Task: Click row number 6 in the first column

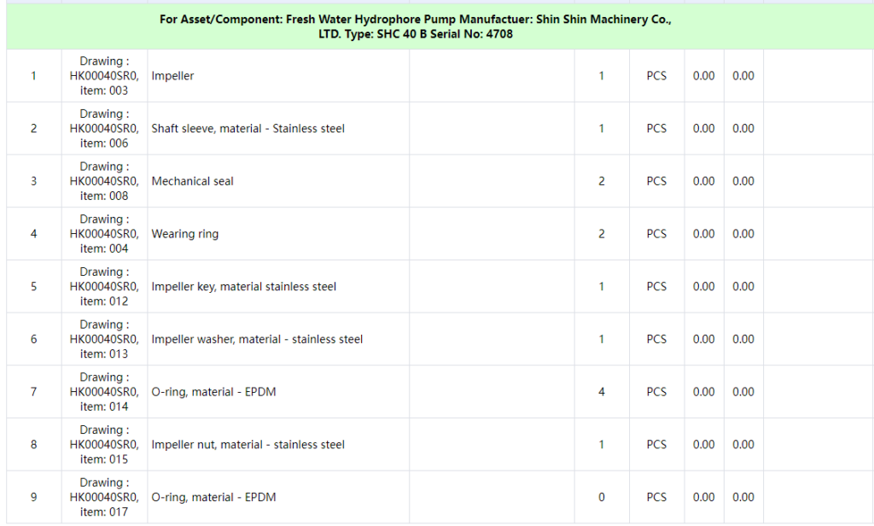Action: (34, 339)
